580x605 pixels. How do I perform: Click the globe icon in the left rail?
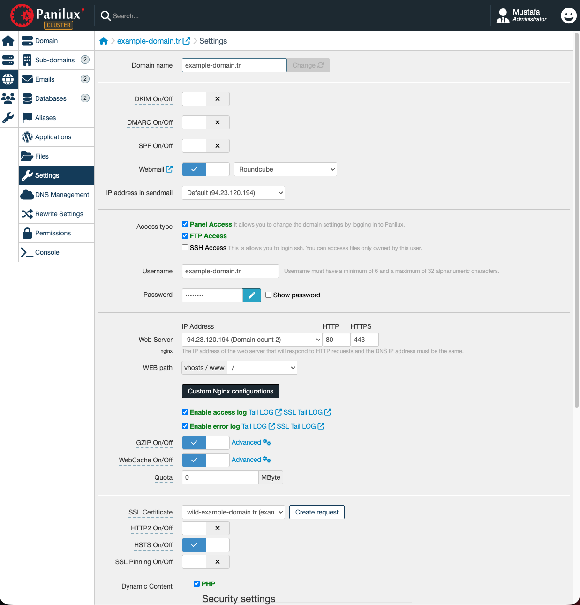[x=8, y=79]
